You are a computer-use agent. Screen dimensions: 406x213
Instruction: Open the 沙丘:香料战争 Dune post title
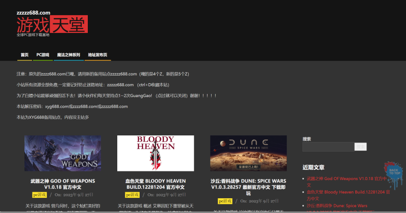[248, 187]
